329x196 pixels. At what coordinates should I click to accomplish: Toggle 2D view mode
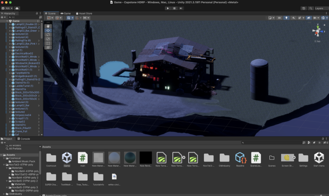point(279,18)
